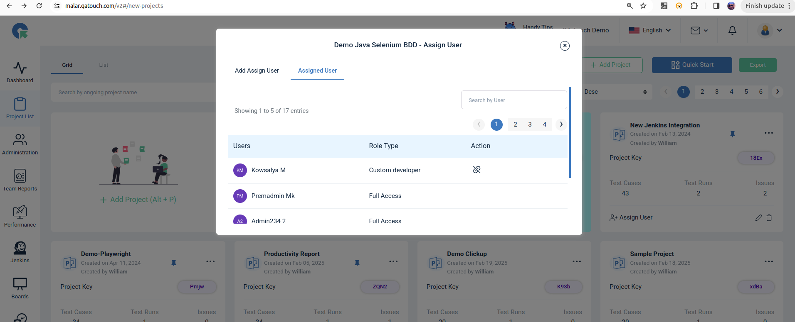795x322 pixels.
Task: Click the PM avatar of Premadmin Mk
Action: coord(240,196)
